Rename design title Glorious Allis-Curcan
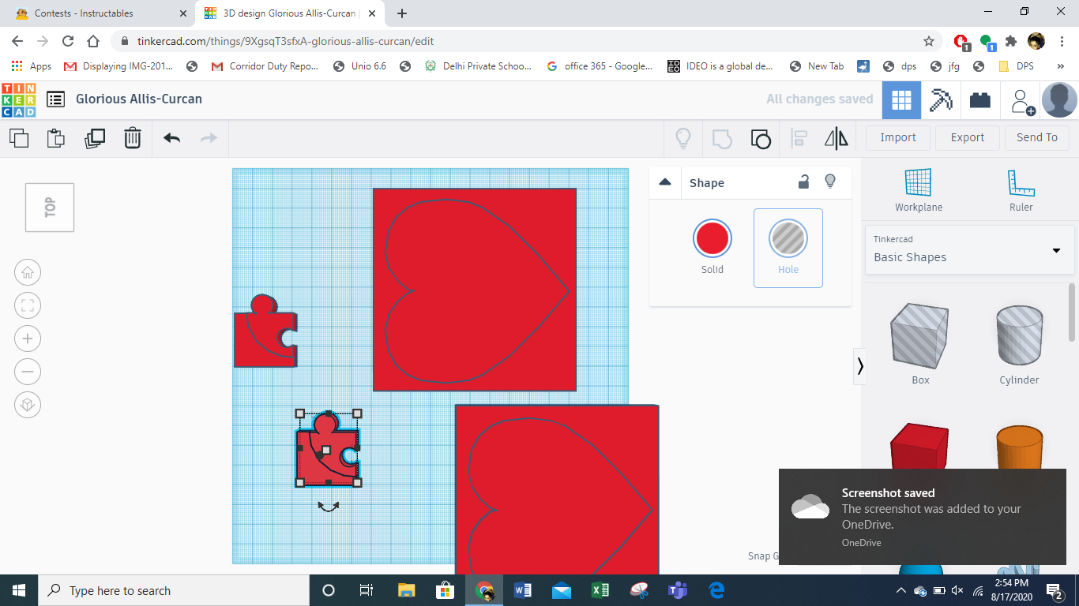The width and height of the screenshot is (1079, 606). click(x=139, y=99)
